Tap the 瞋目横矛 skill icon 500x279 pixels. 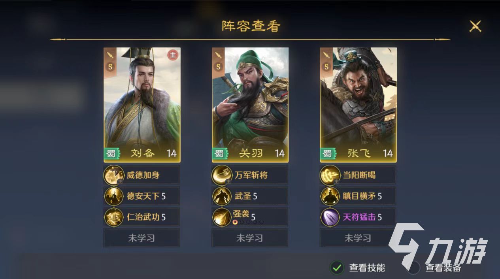click(330, 196)
